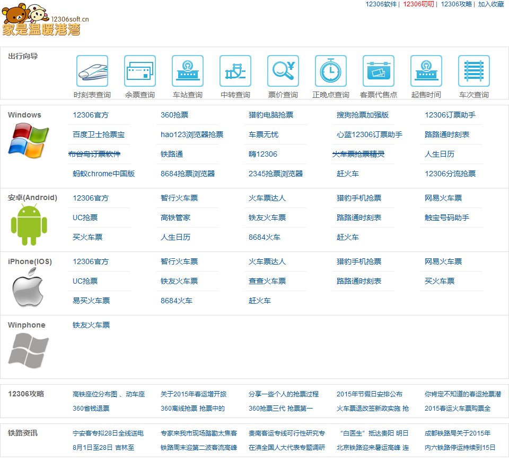Open the 车站查询 station icon
The width and height of the screenshot is (509, 462).
[x=188, y=71]
